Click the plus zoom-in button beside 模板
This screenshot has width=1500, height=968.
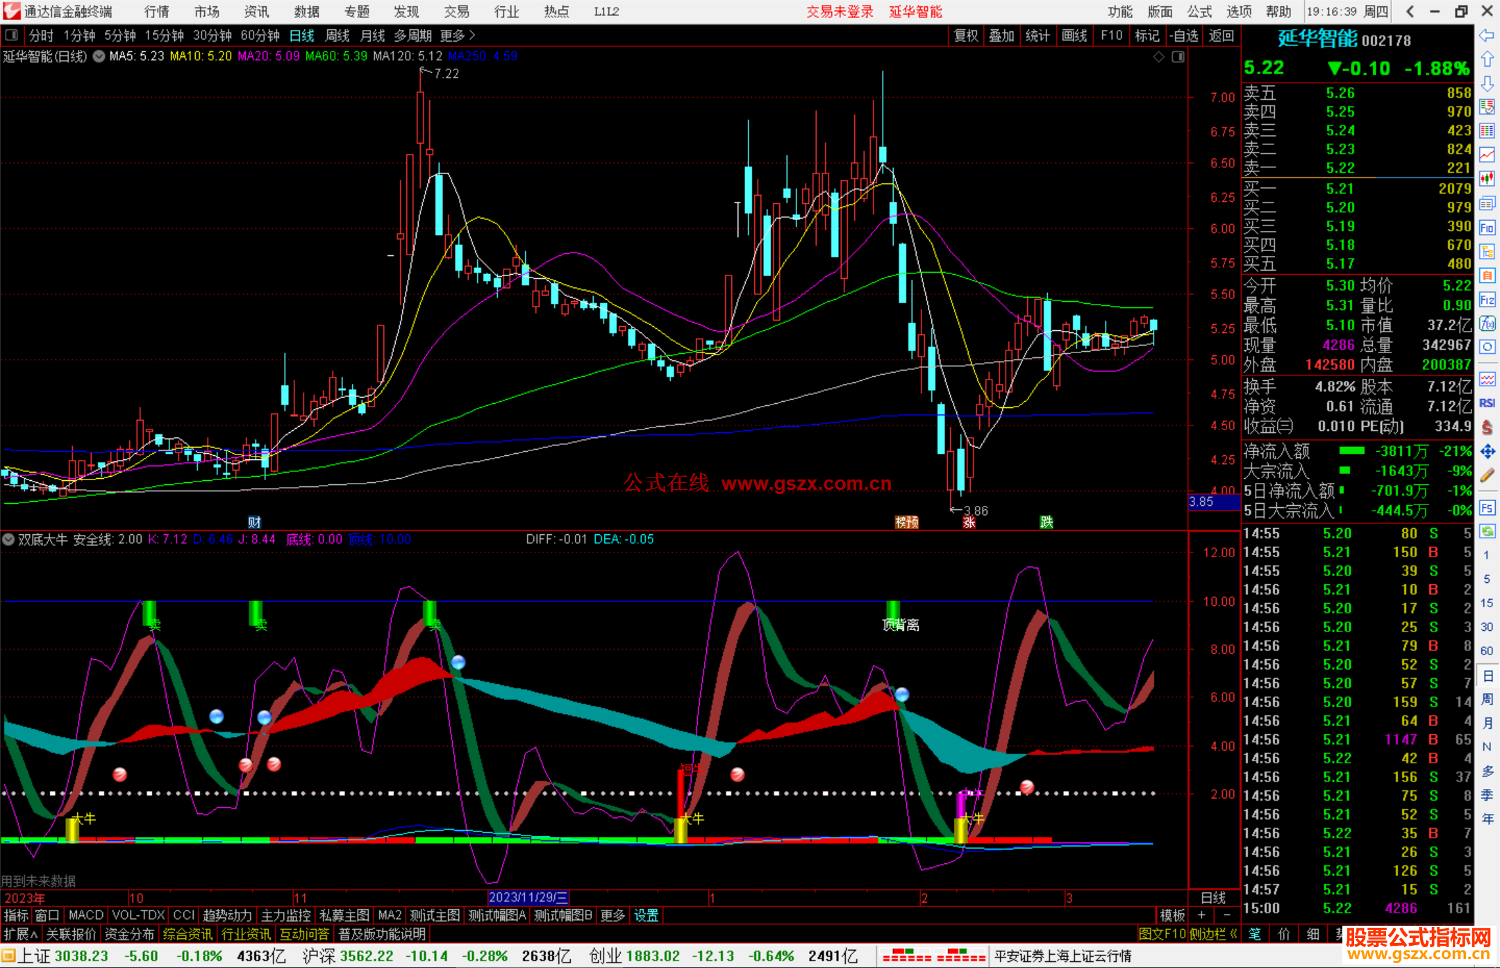pos(1202,915)
